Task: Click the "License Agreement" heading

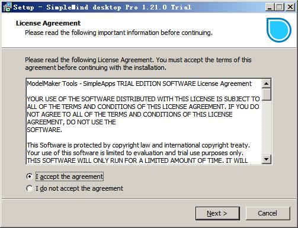Action: tap(48, 23)
